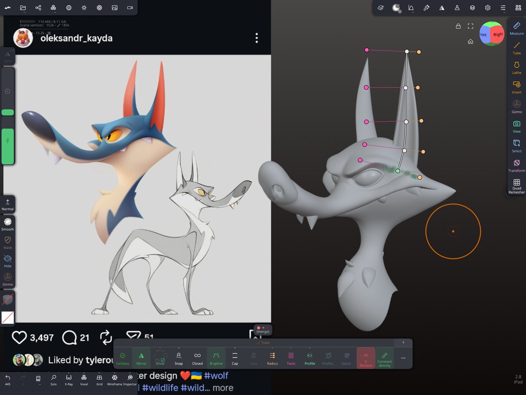
Task: Collapse the Tube panel with the up arrow
Action: tap(403, 342)
